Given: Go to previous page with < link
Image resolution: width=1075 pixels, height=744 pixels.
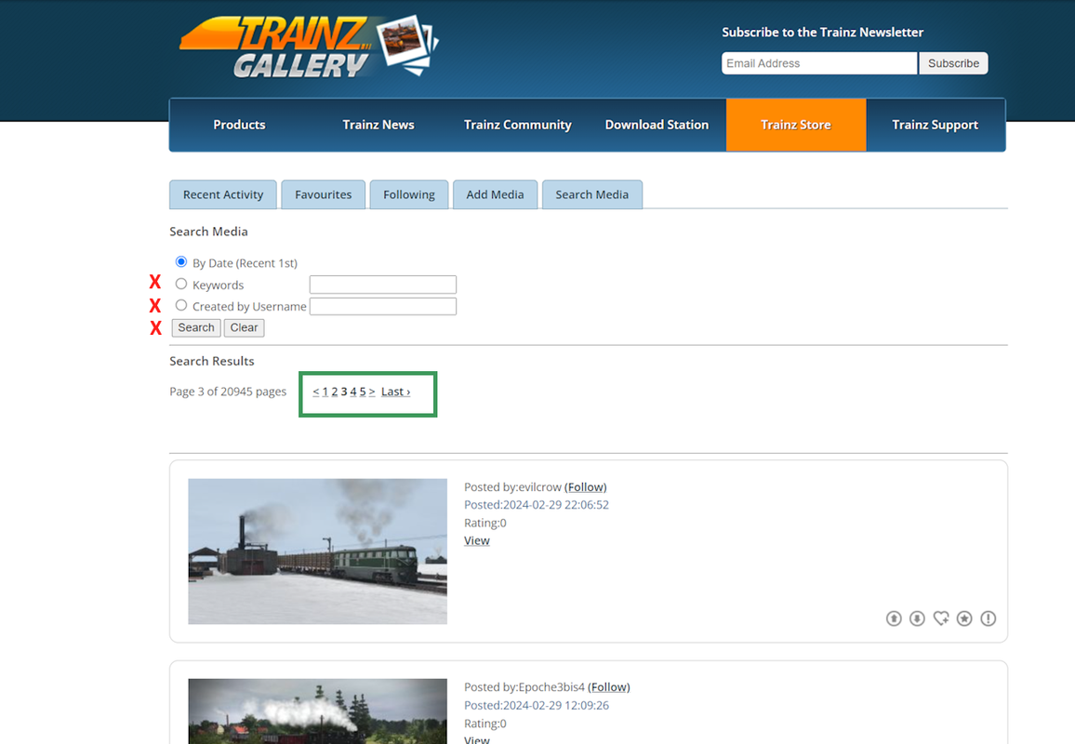Looking at the screenshot, I should point(315,392).
